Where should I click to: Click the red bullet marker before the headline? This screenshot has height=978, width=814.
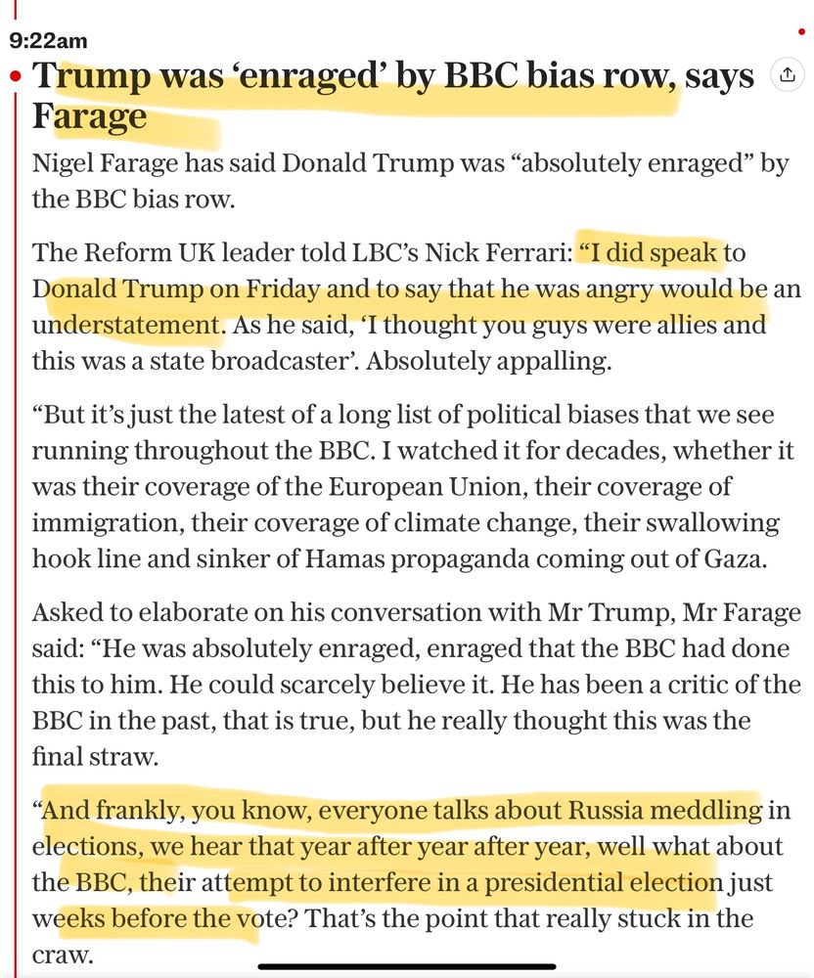(x=17, y=76)
